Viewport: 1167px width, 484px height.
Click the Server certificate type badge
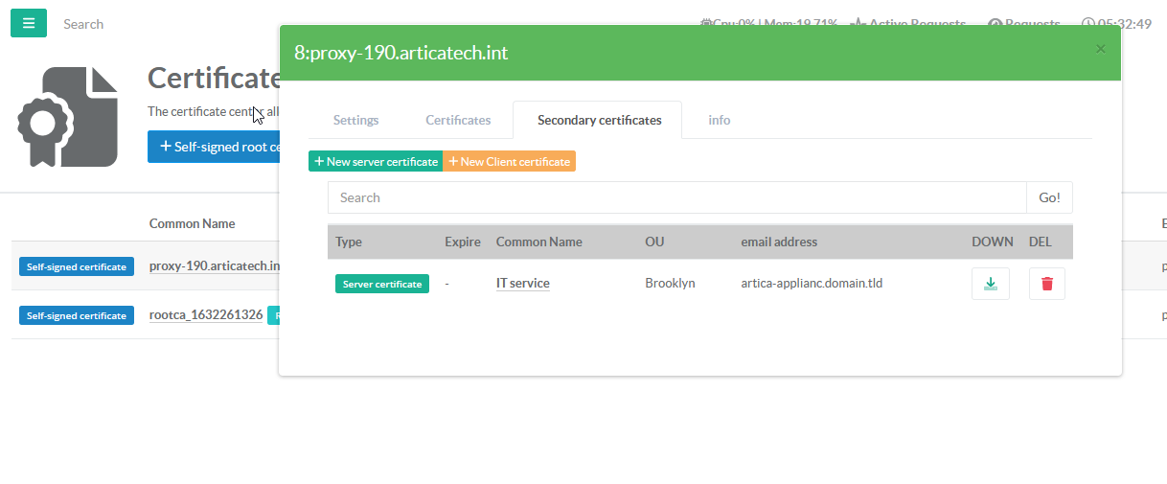381,284
